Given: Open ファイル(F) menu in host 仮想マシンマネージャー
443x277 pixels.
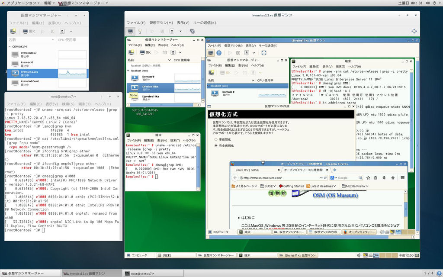Looking at the screenshot, I should point(18,23).
